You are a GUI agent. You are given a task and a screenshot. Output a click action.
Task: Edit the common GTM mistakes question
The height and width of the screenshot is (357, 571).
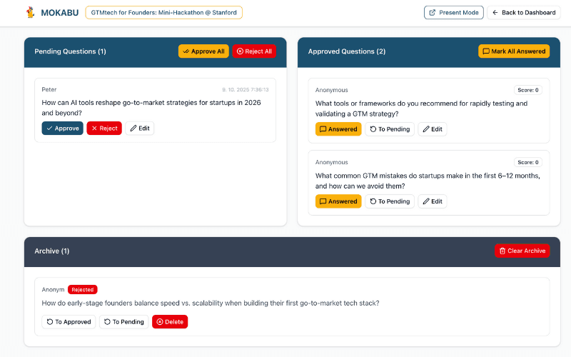click(433, 201)
